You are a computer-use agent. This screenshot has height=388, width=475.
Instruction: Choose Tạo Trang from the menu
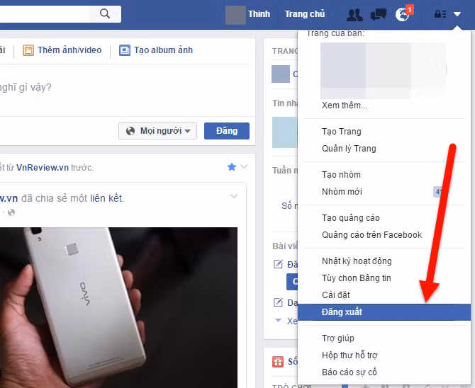click(x=342, y=132)
